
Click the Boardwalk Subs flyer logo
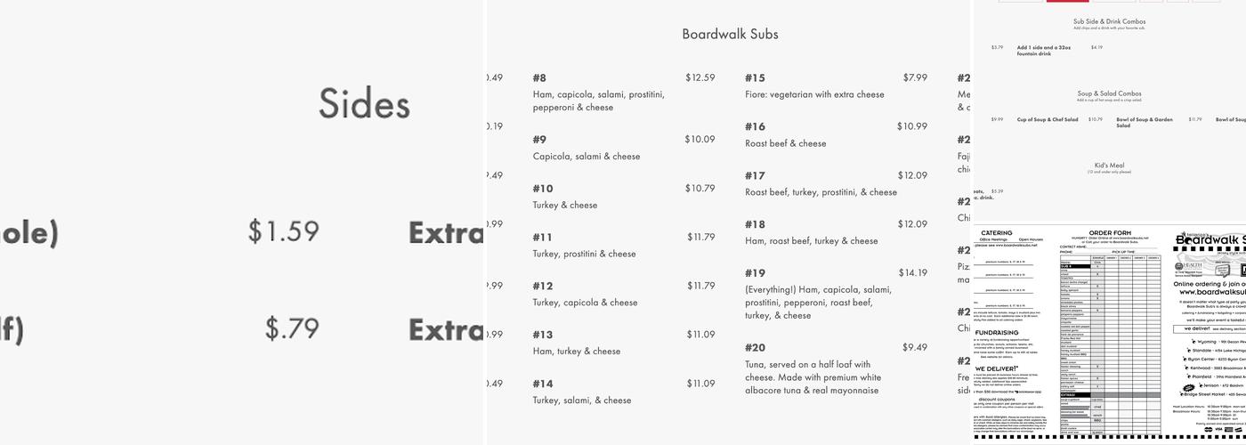tap(1210, 239)
